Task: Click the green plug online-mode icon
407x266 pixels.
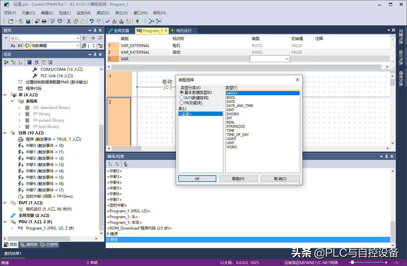Action: 137,21
